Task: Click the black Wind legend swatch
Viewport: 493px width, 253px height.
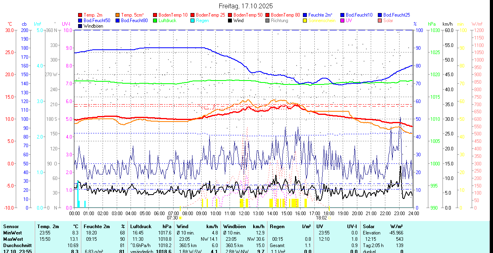Action: pyautogui.click(x=230, y=21)
